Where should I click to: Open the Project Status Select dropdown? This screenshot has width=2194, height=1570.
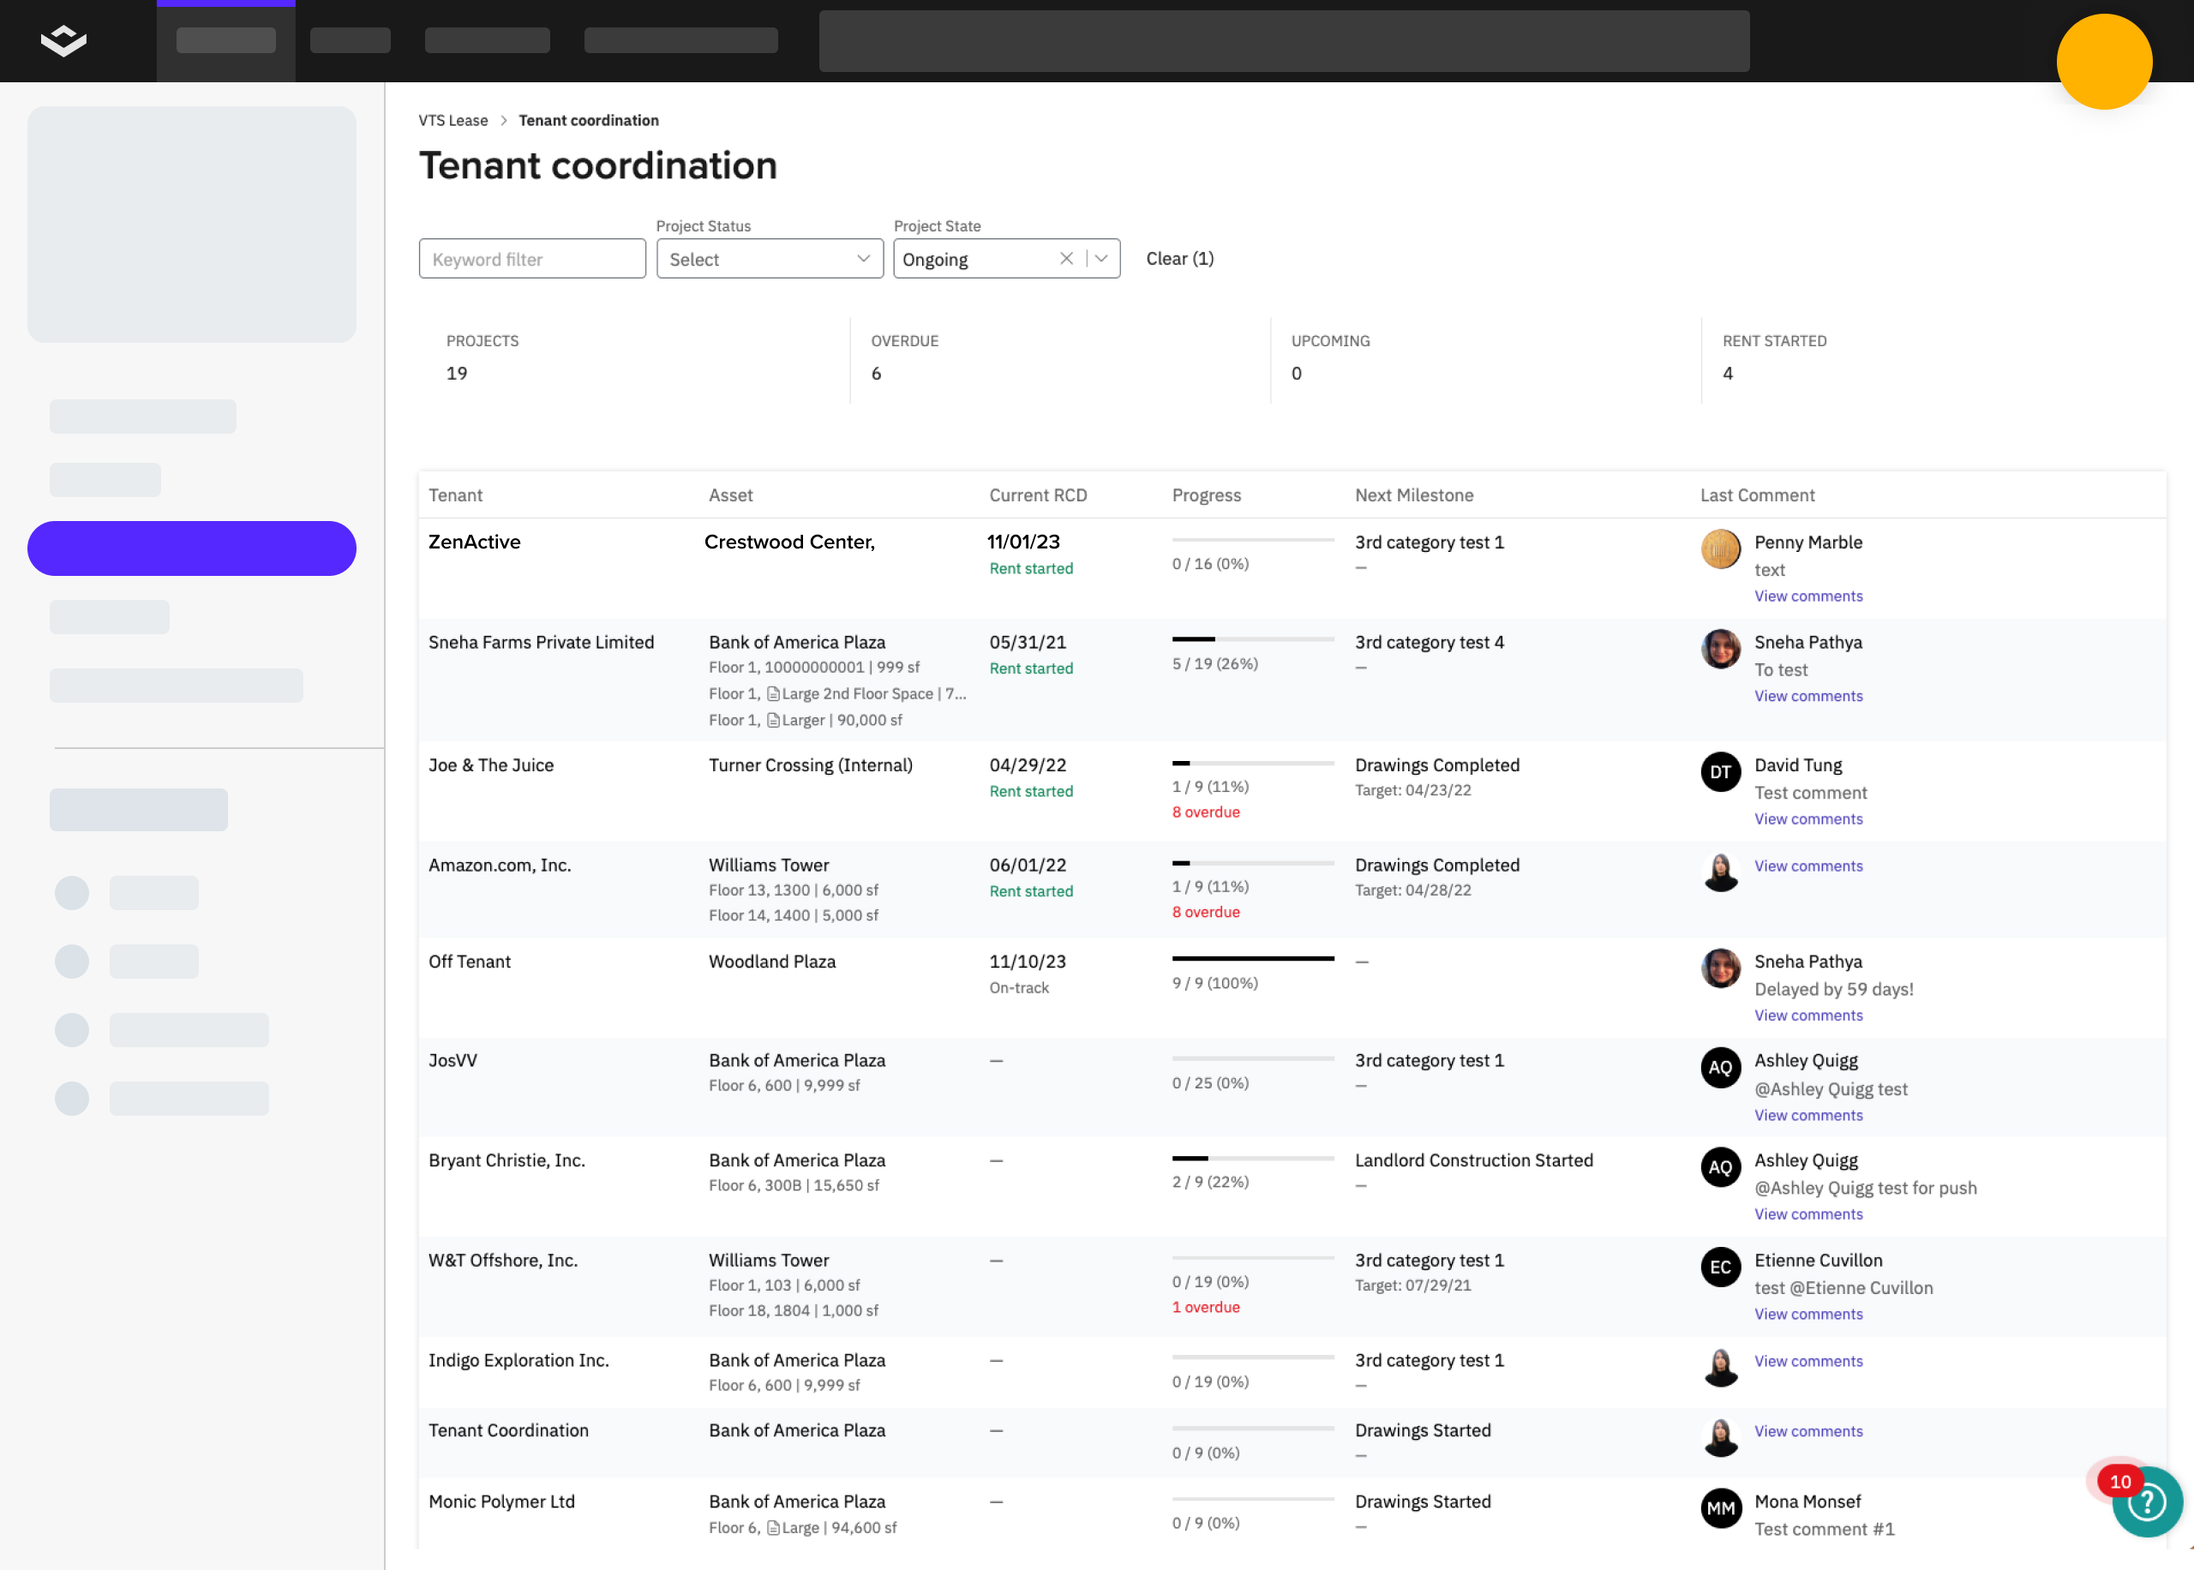tap(770, 259)
